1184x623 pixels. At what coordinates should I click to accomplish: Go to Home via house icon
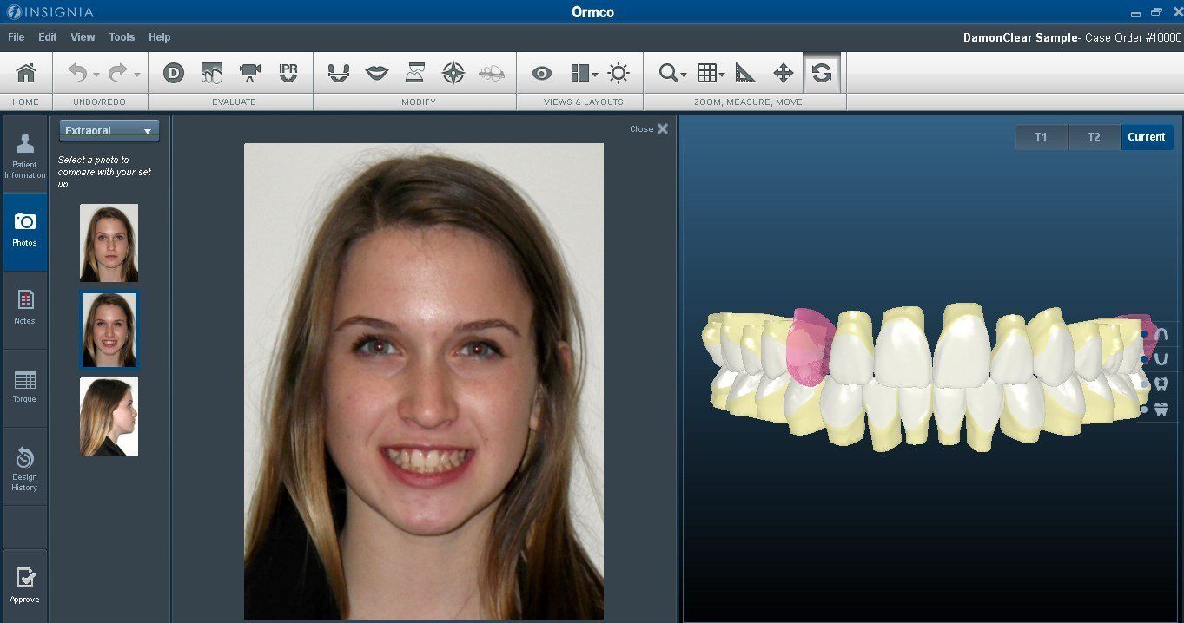coord(26,73)
